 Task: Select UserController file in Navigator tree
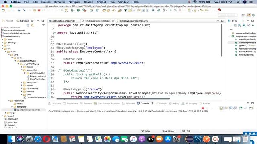point(38,79)
